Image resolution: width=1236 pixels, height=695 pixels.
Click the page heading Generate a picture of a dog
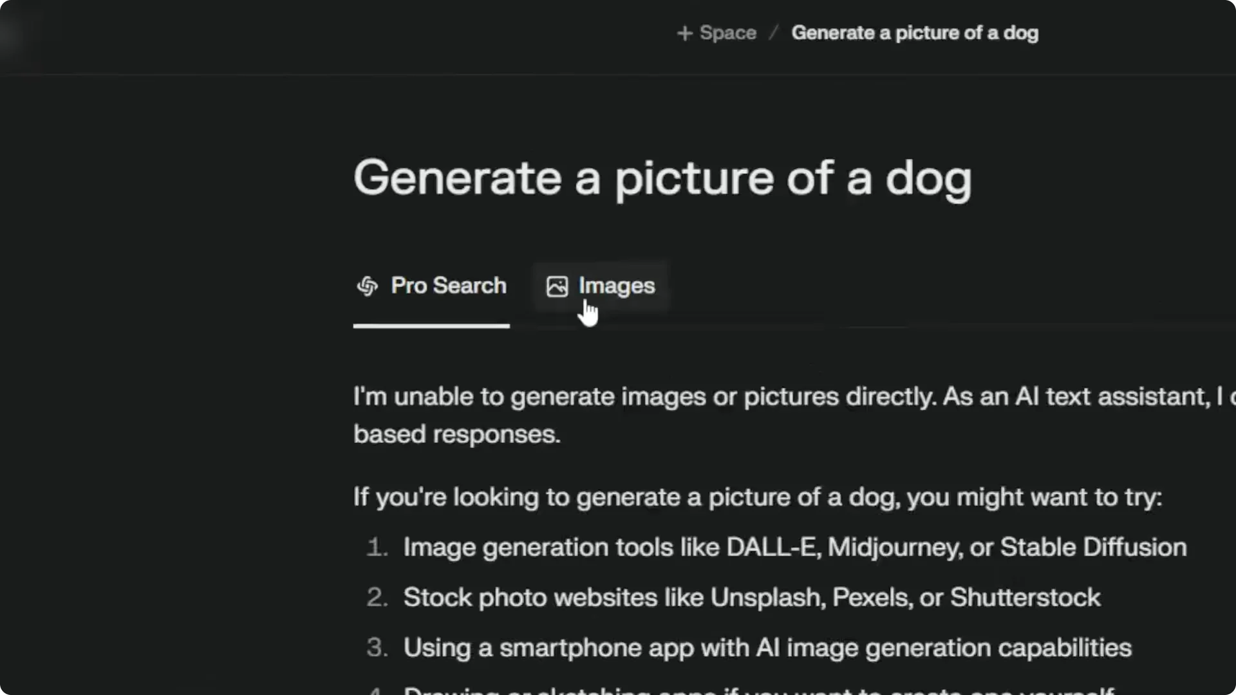tap(662, 178)
